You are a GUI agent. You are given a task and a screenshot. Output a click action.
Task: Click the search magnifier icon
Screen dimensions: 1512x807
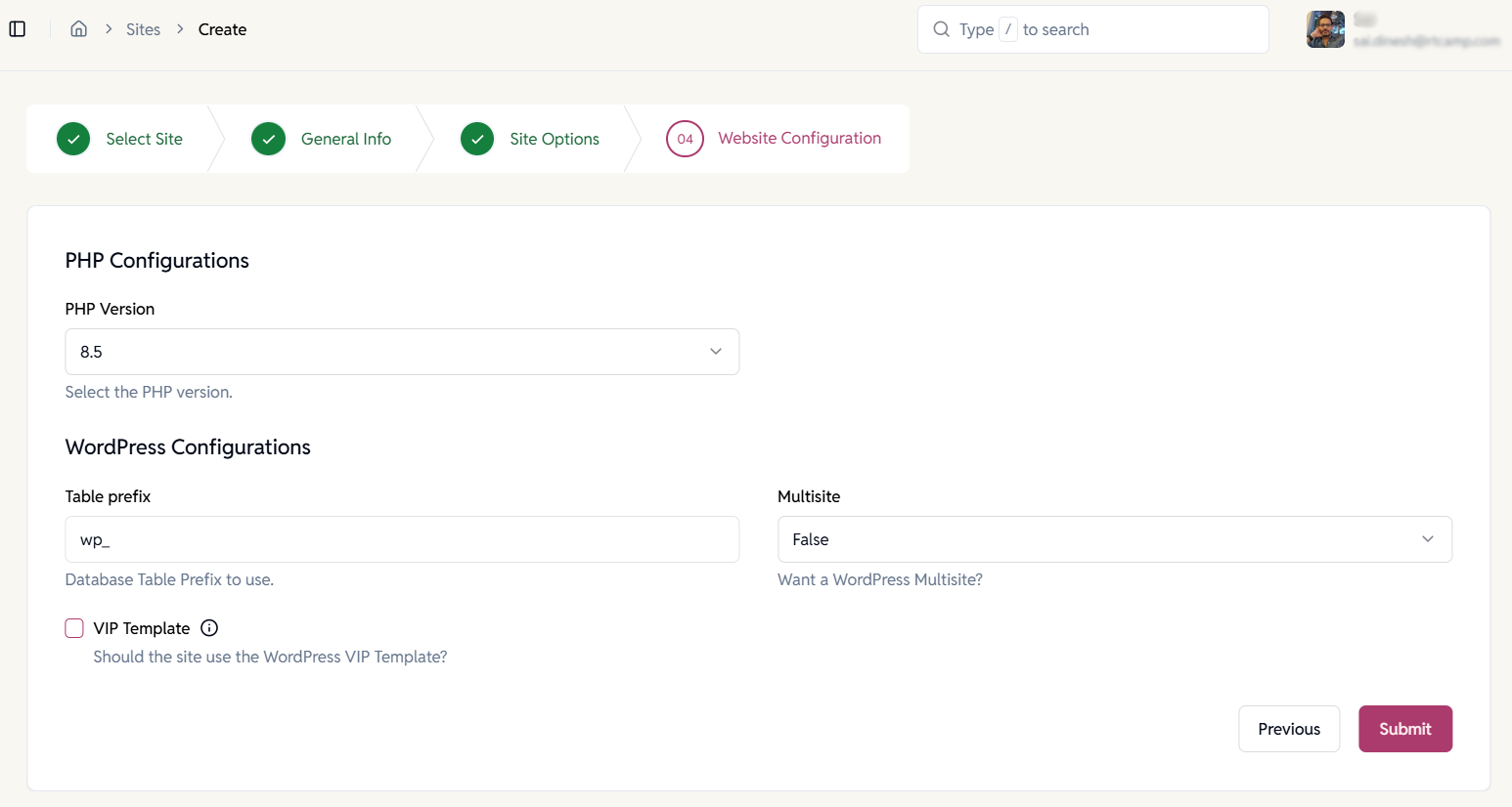click(x=940, y=28)
